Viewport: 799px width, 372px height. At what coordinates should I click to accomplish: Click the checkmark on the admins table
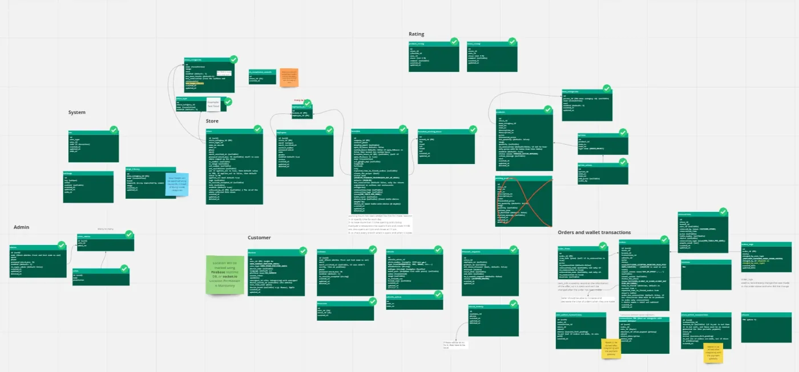(x=62, y=247)
